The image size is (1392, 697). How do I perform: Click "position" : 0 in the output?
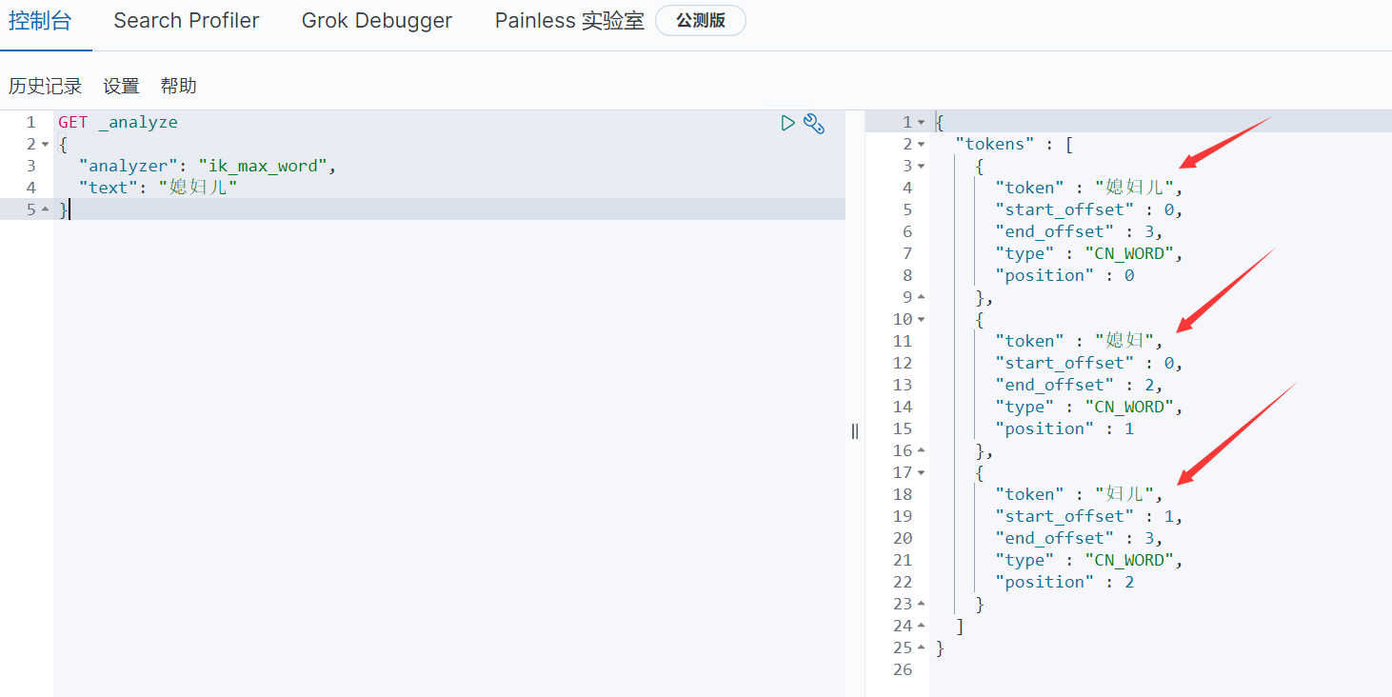[1064, 275]
